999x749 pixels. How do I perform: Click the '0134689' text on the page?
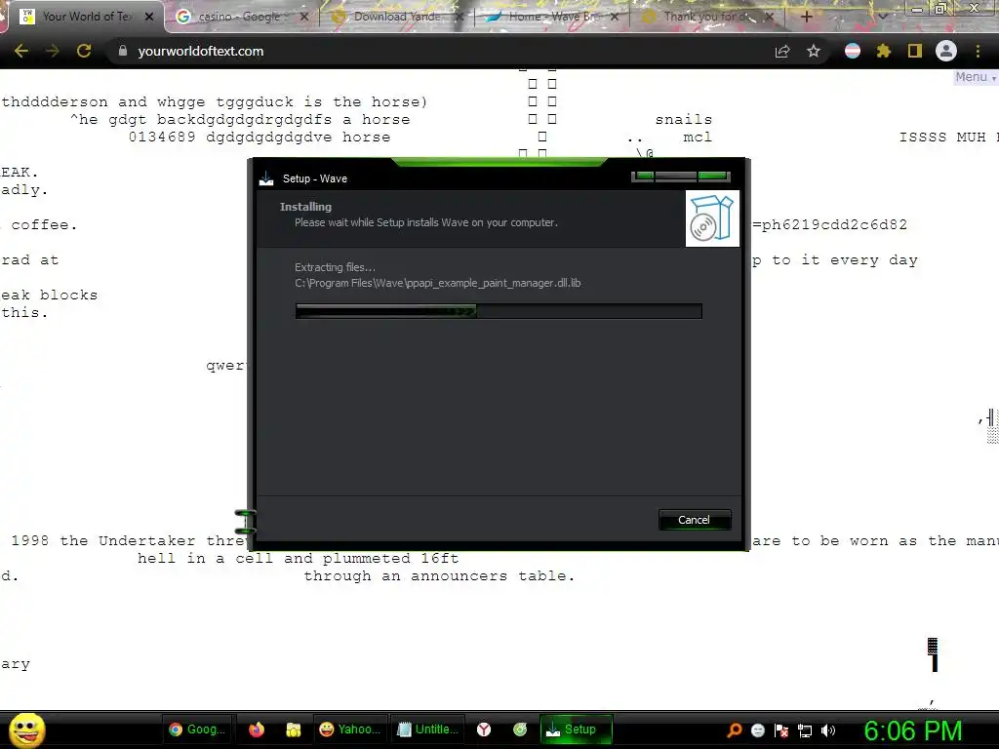click(162, 137)
